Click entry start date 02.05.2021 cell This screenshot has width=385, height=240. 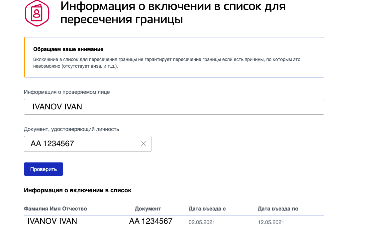coord(202,222)
